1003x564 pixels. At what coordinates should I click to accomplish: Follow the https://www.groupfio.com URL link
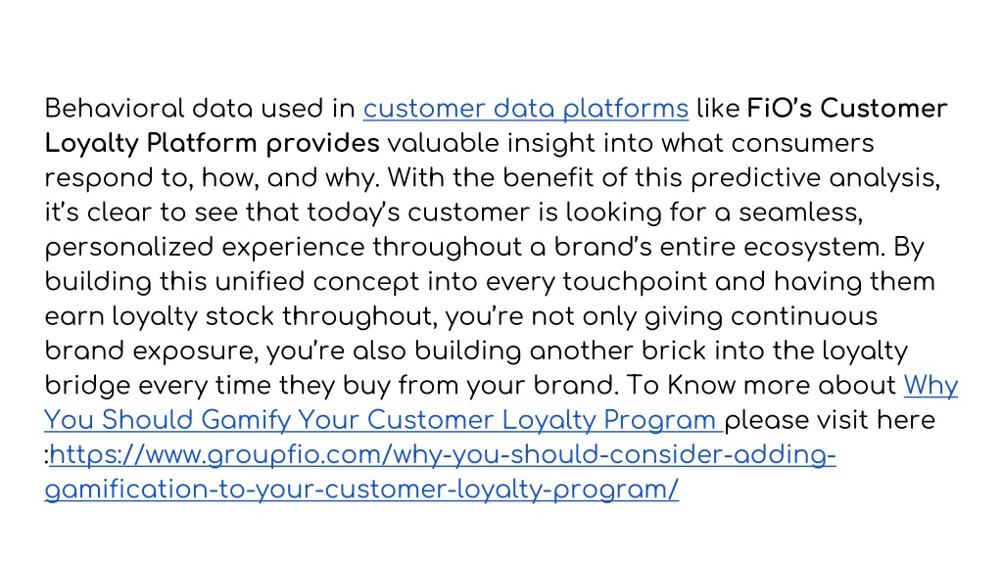443,454
